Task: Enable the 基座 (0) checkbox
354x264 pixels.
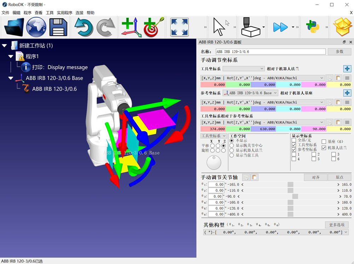Action: pos(324,142)
